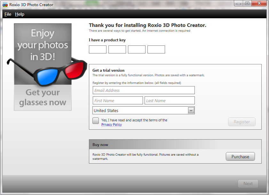Image resolution: width=269 pixels, height=195 pixels.
Task: Click the Get your glasses now banner
Action: point(43,98)
